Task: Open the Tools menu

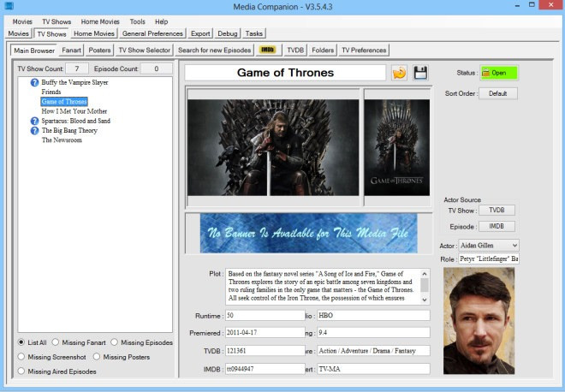Action: pos(137,21)
